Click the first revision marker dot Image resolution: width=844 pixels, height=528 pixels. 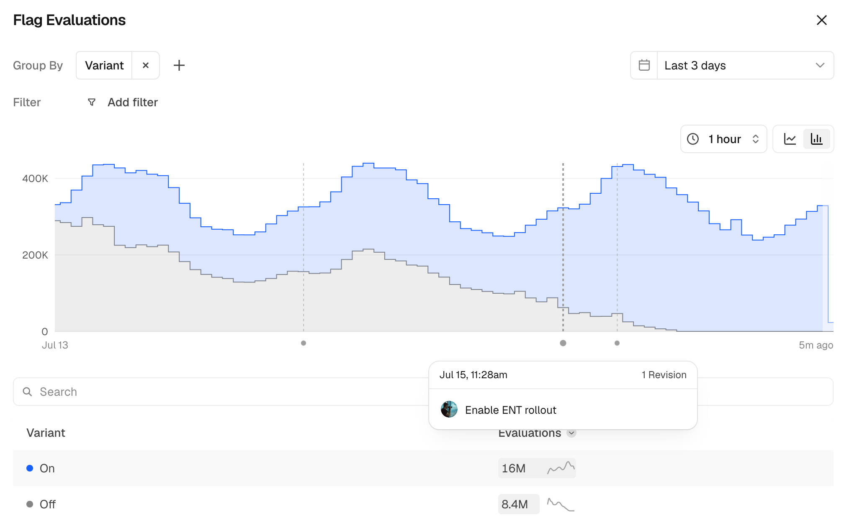304,343
